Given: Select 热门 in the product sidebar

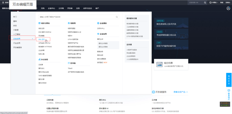Looking at the screenshot, I should pyautogui.click(x=15, y=17).
